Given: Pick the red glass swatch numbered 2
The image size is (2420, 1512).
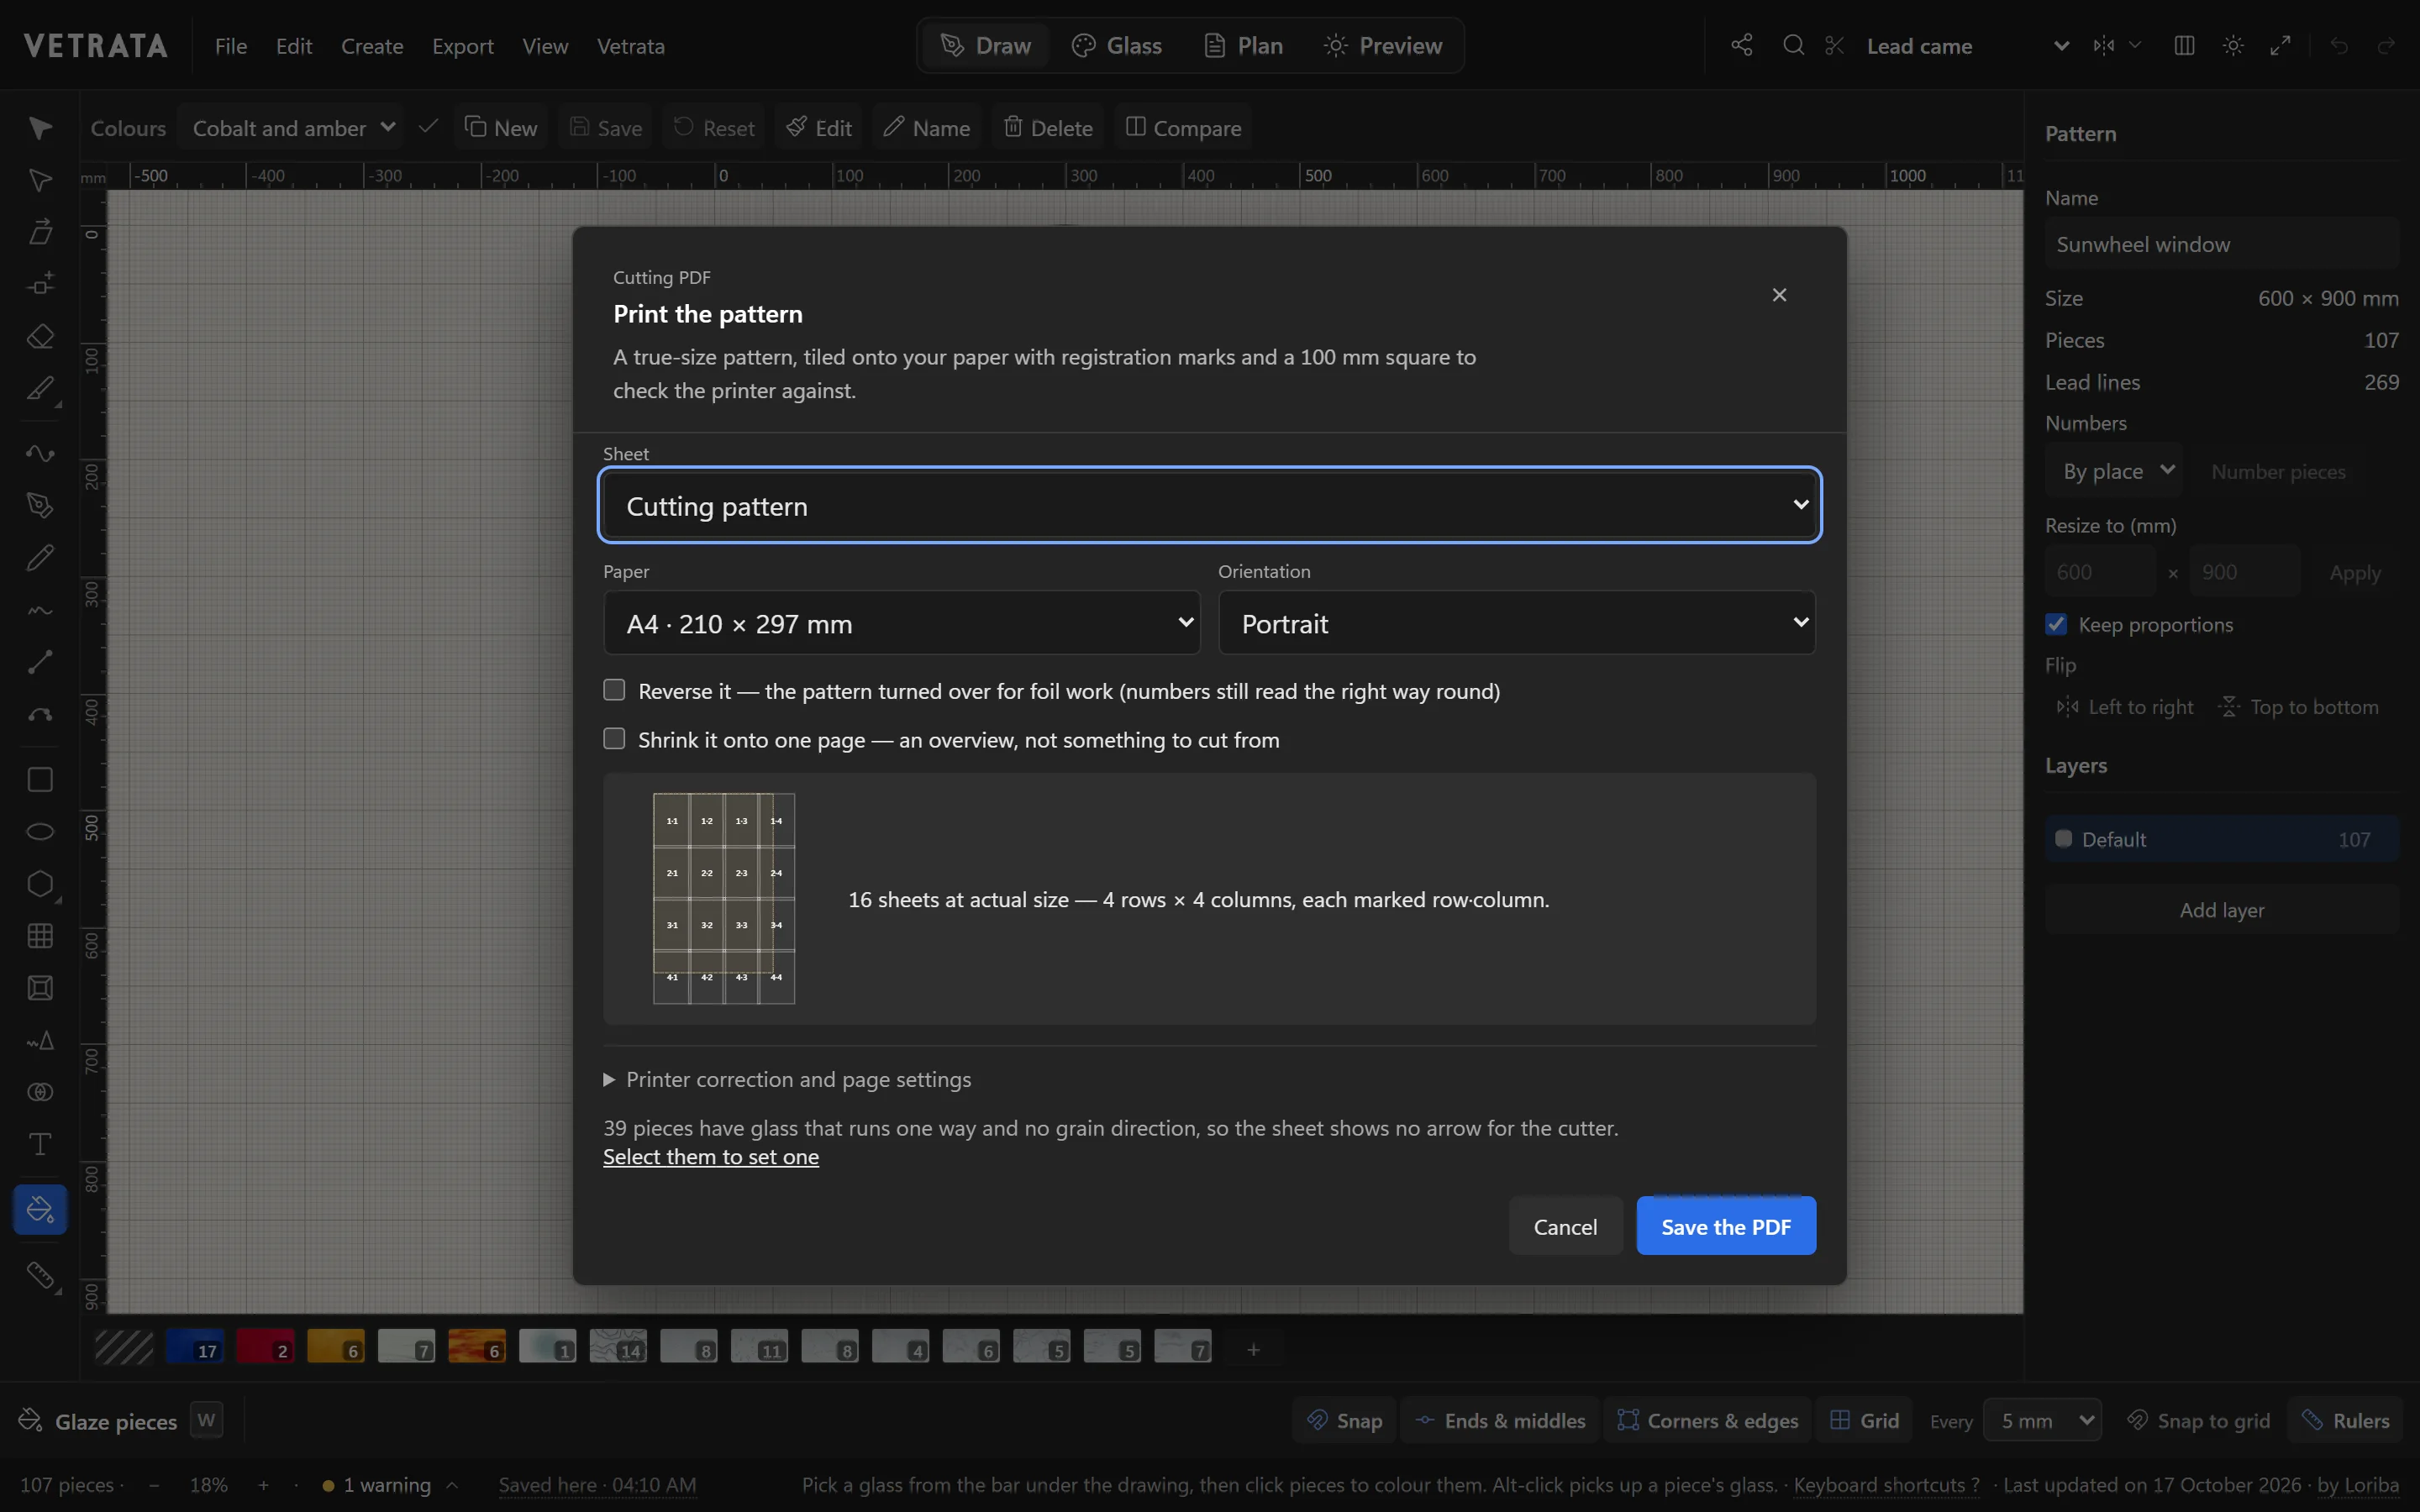Looking at the screenshot, I should pyautogui.click(x=265, y=1347).
